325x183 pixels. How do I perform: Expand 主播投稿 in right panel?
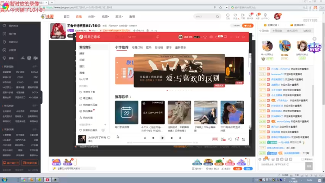(x=271, y=25)
